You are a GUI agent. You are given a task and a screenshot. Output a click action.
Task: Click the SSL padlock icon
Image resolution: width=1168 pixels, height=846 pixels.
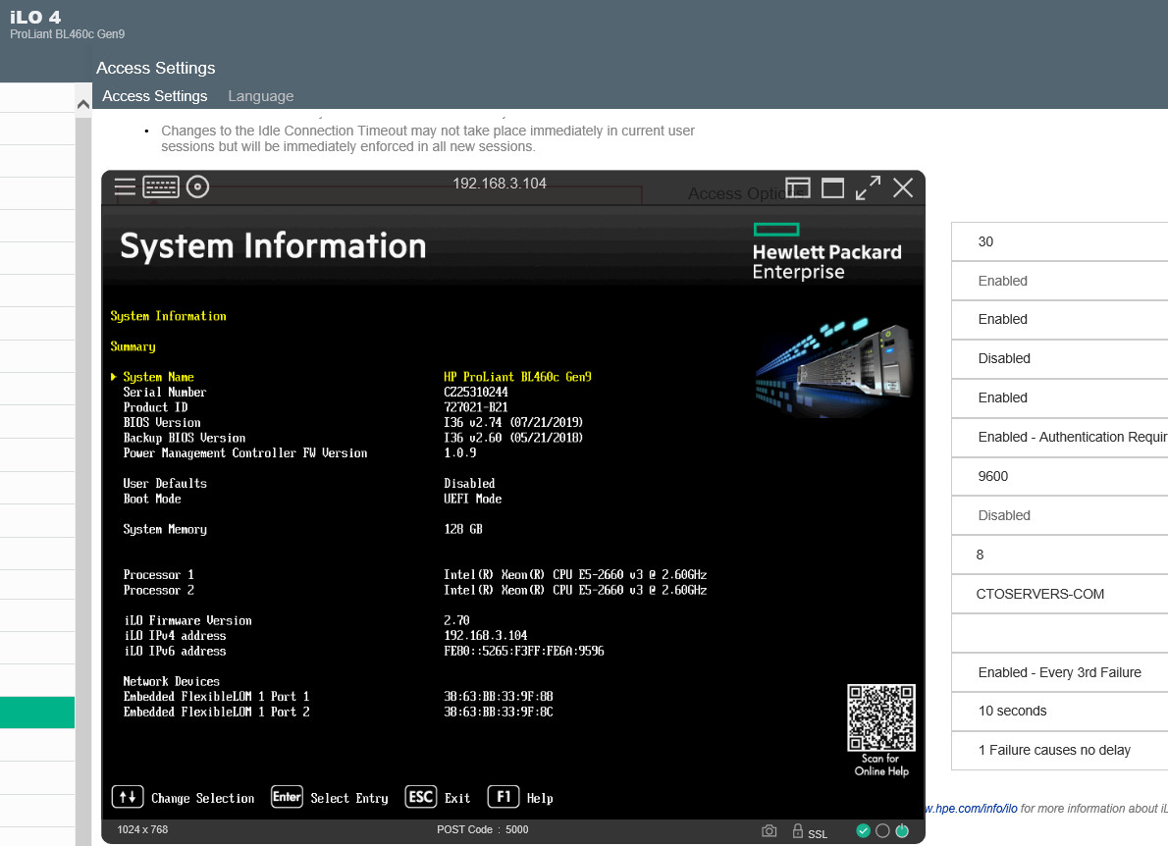pyautogui.click(x=797, y=830)
